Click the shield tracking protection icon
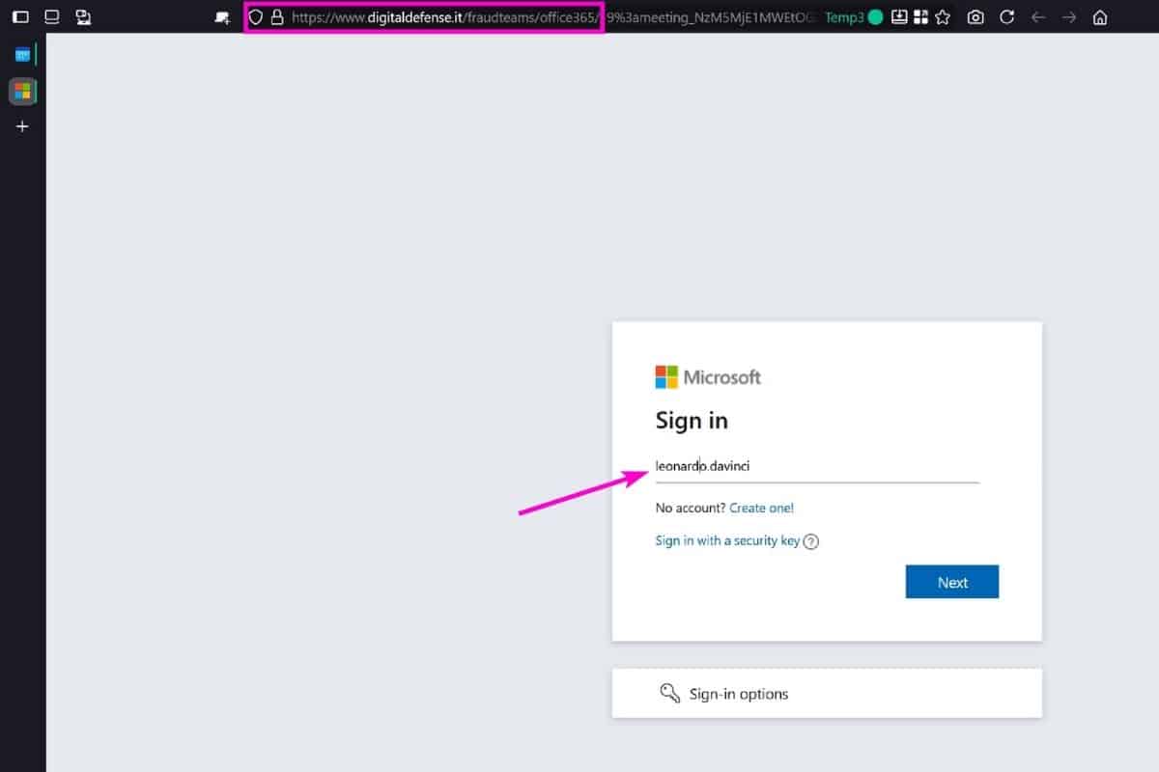Screen dimensions: 1159x772 (256, 17)
